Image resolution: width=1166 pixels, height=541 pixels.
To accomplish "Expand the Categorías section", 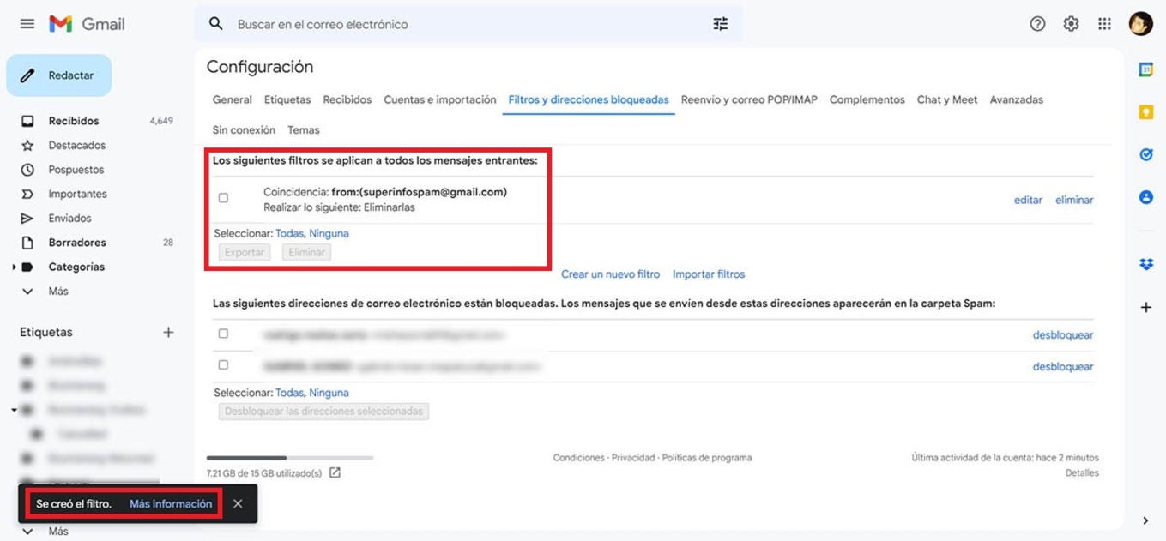I will 15,267.
